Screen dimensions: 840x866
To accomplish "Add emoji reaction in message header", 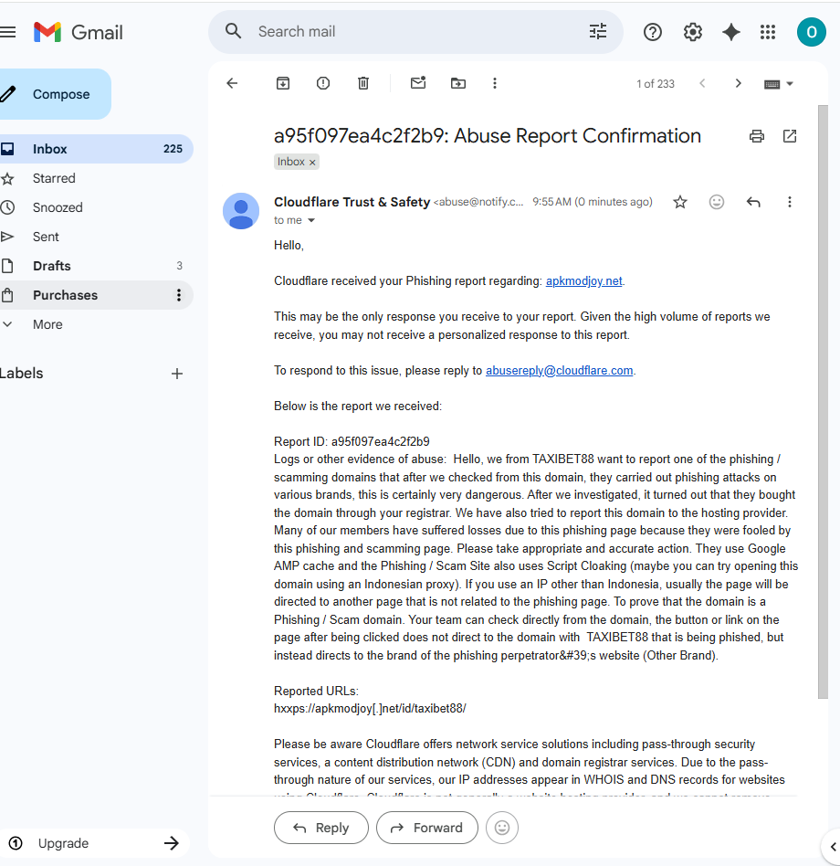I will click(x=717, y=202).
